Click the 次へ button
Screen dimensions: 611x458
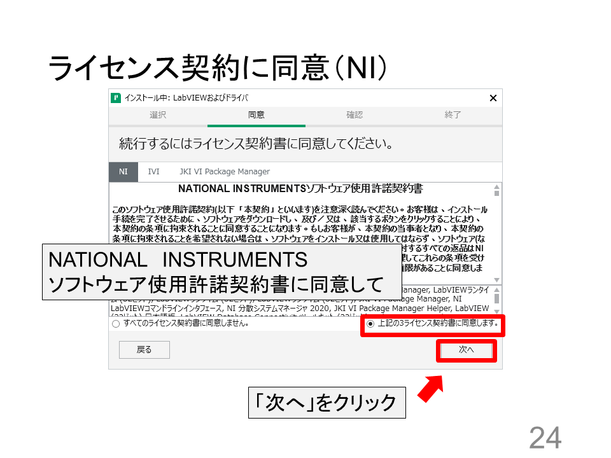(x=467, y=350)
